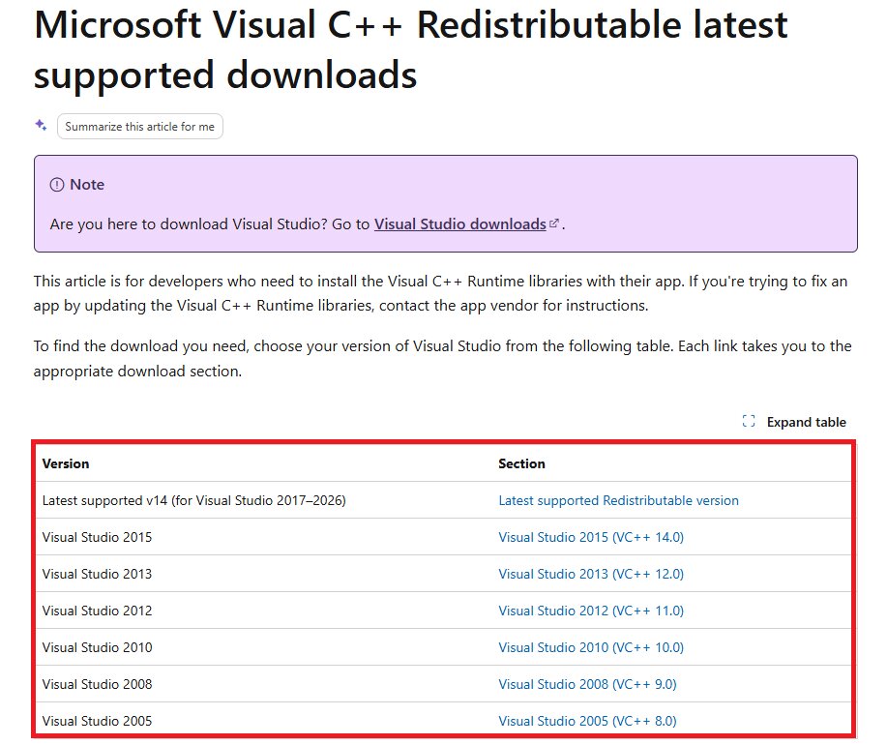Image resolution: width=887 pixels, height=745 pixels.
Task: Click the Note heading text
Action: pos(86,184)
